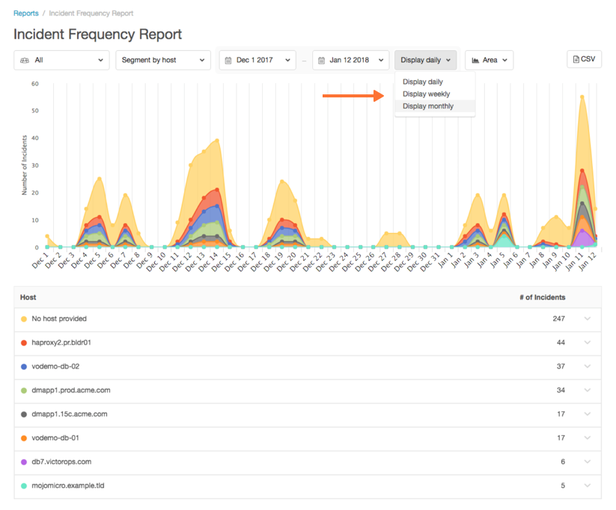Click the CSV file icon
Viewport: 616px width, 510px height.
pyautogui.click(x=576, y=58)
